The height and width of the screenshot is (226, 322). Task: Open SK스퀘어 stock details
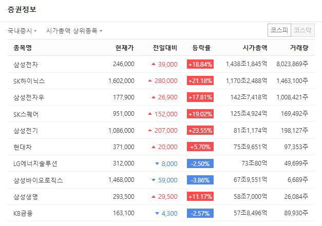click(26, 114)
